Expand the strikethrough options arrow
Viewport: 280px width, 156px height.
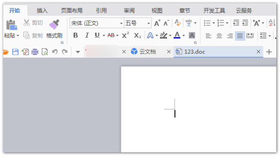tap(117, 36)
